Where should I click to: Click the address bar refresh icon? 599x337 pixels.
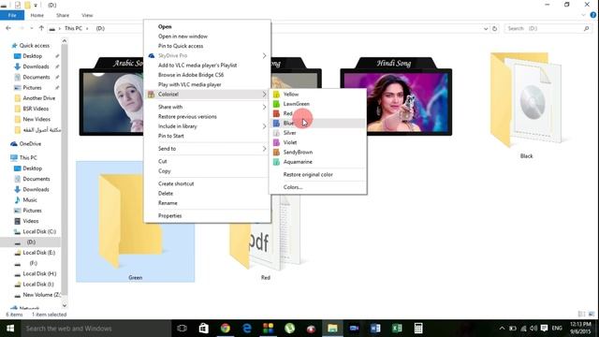(x=495, y=29)
